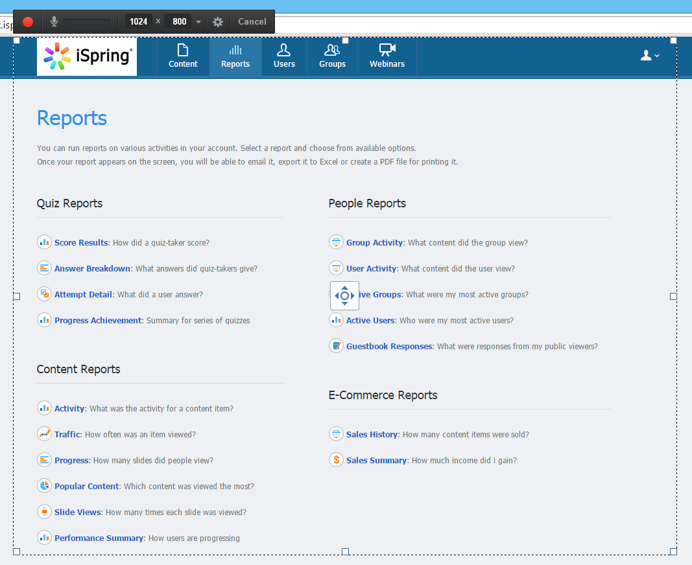Click the Sales History icon
Screen dimensions: 692x565
337,434
